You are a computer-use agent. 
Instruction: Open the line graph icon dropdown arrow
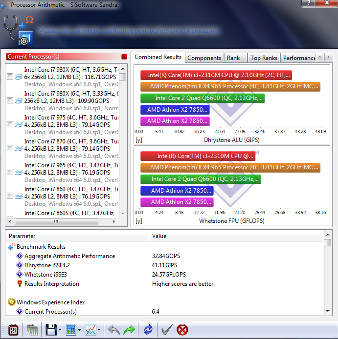(x=99, y=330)
